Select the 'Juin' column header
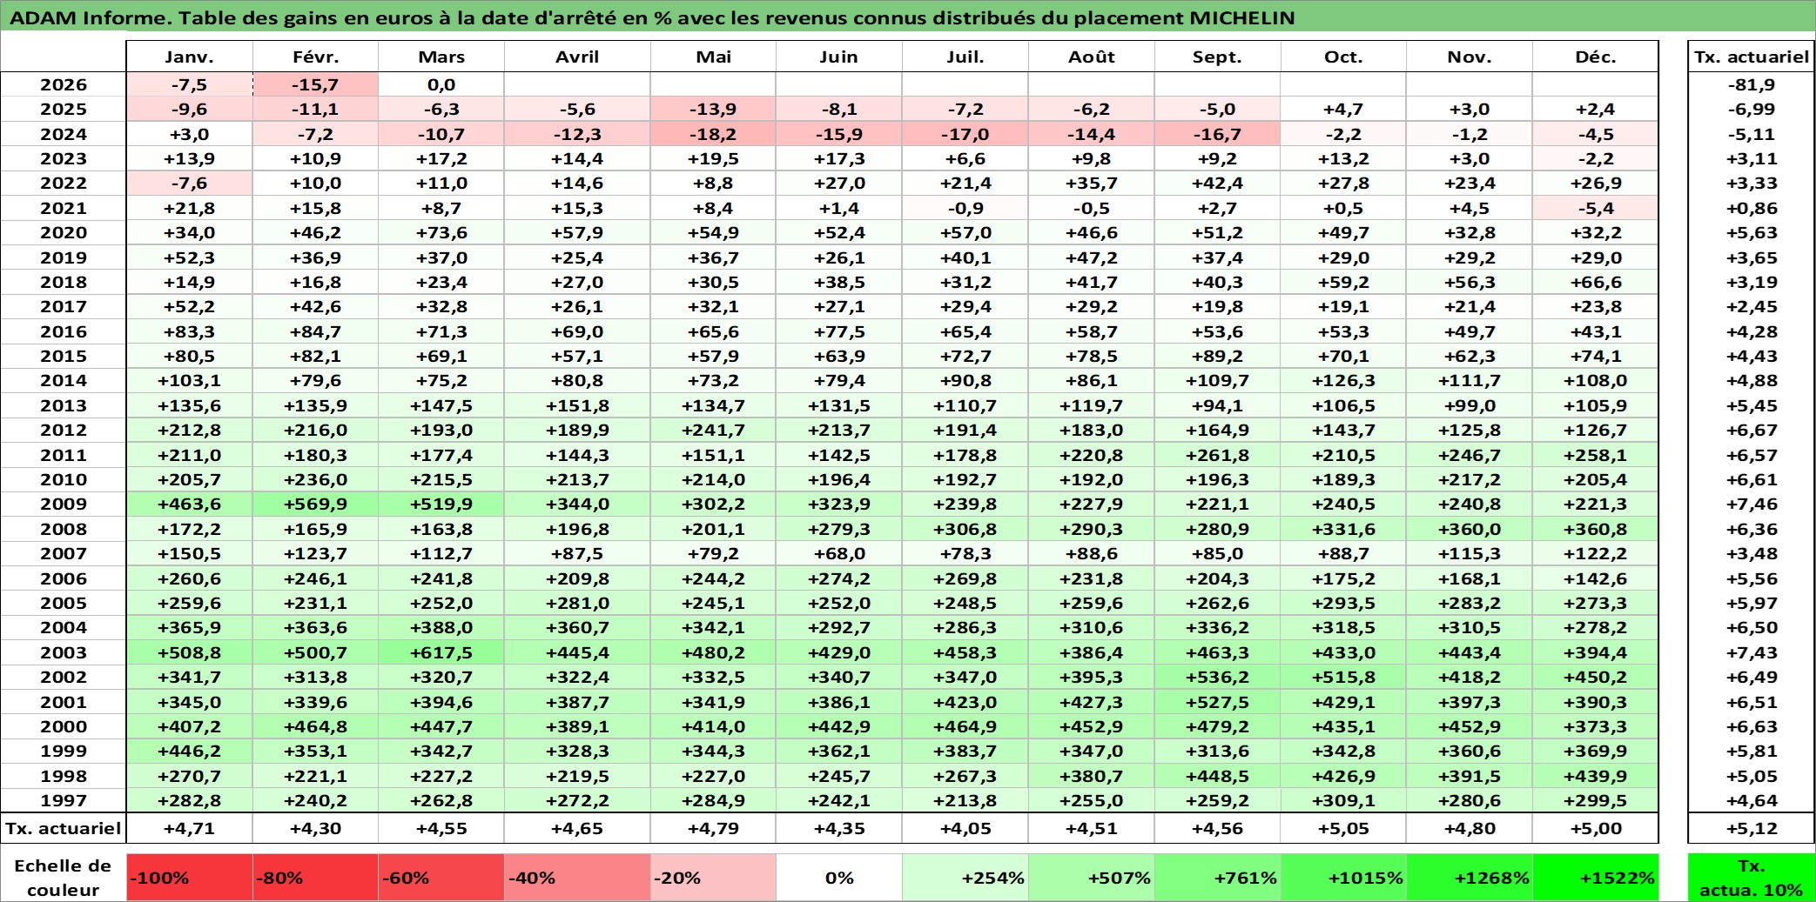 point(839,57)
